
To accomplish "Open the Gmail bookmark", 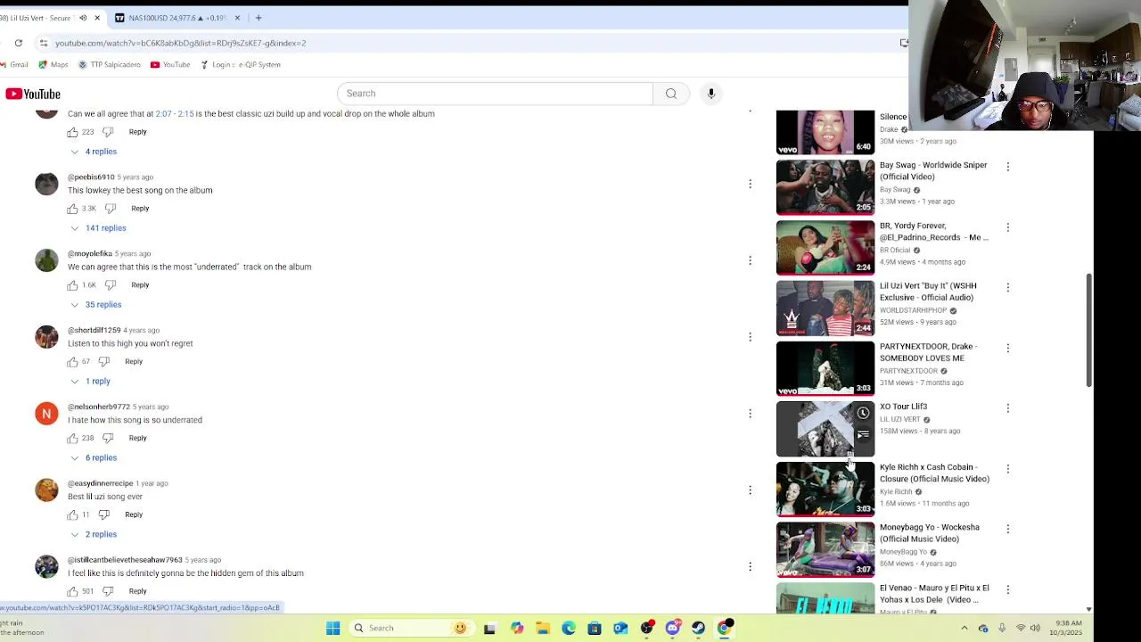I will (14, 65).
